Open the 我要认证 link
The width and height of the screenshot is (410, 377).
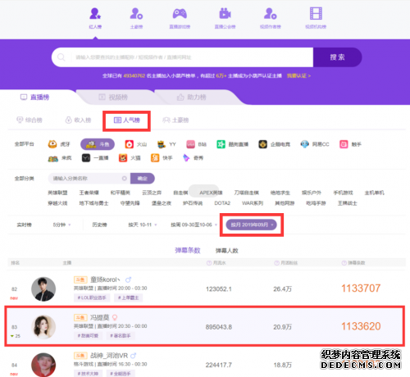coord(298,75)
